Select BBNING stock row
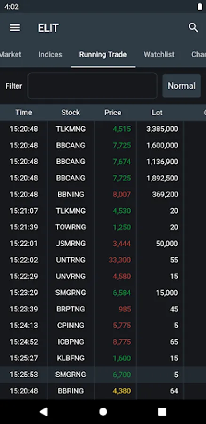Viewport: 206px width, 424px height. (x=103, y=195)
